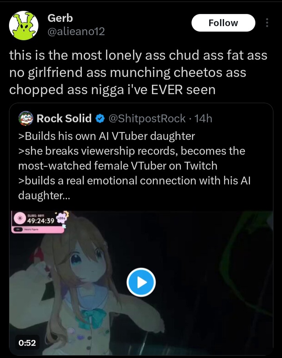
Task: Open Gerb's green alien profile picture
Action: point(23,25)
